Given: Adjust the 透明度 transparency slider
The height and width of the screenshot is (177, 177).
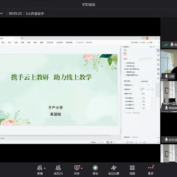Looking at the screenshot, I should pyautogui.click(x=146, y=89).
